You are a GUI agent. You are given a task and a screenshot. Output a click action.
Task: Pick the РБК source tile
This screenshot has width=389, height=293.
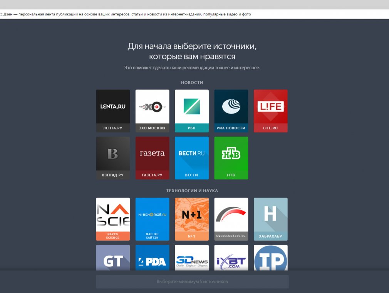pyautogui.click(x=192, y=111)
